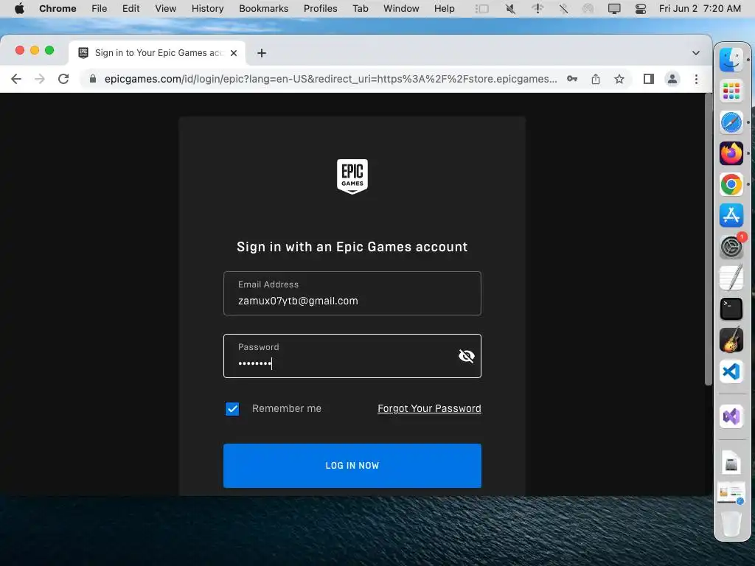755x566 pixels.
Task: Launch Visual Studio from the Dock
Action: click(731, 416)
